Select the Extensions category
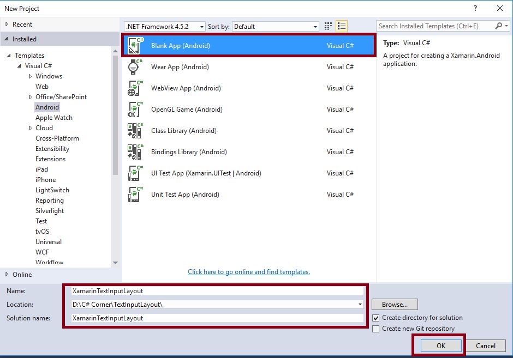This screenshot has height=358, width=513. pos(50,159)
